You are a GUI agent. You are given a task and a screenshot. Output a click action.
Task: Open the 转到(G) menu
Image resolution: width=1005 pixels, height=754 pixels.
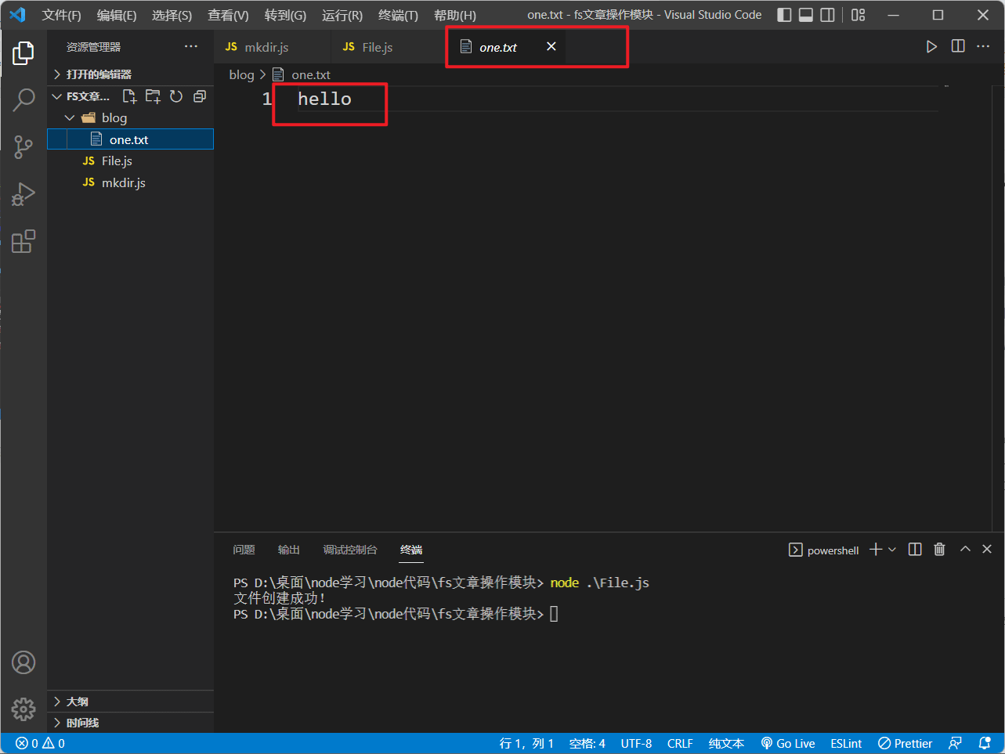(285, 16)
